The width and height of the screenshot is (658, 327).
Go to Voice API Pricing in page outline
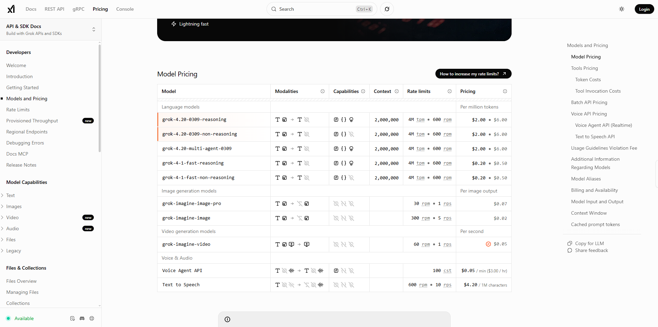point(589,114)
